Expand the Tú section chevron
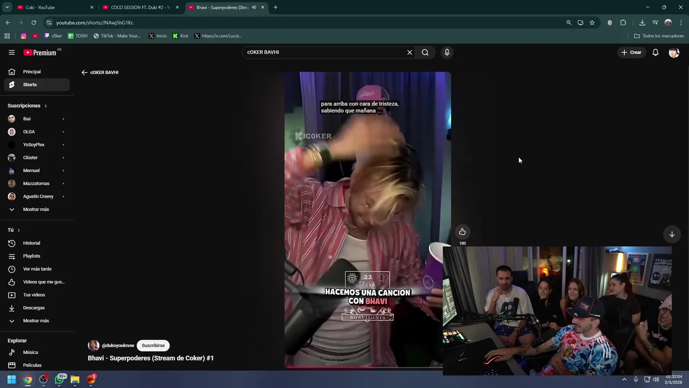Screen dimensions: 689x388 [x=19, y=230]
